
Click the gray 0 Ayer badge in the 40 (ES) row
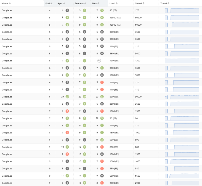67,10
